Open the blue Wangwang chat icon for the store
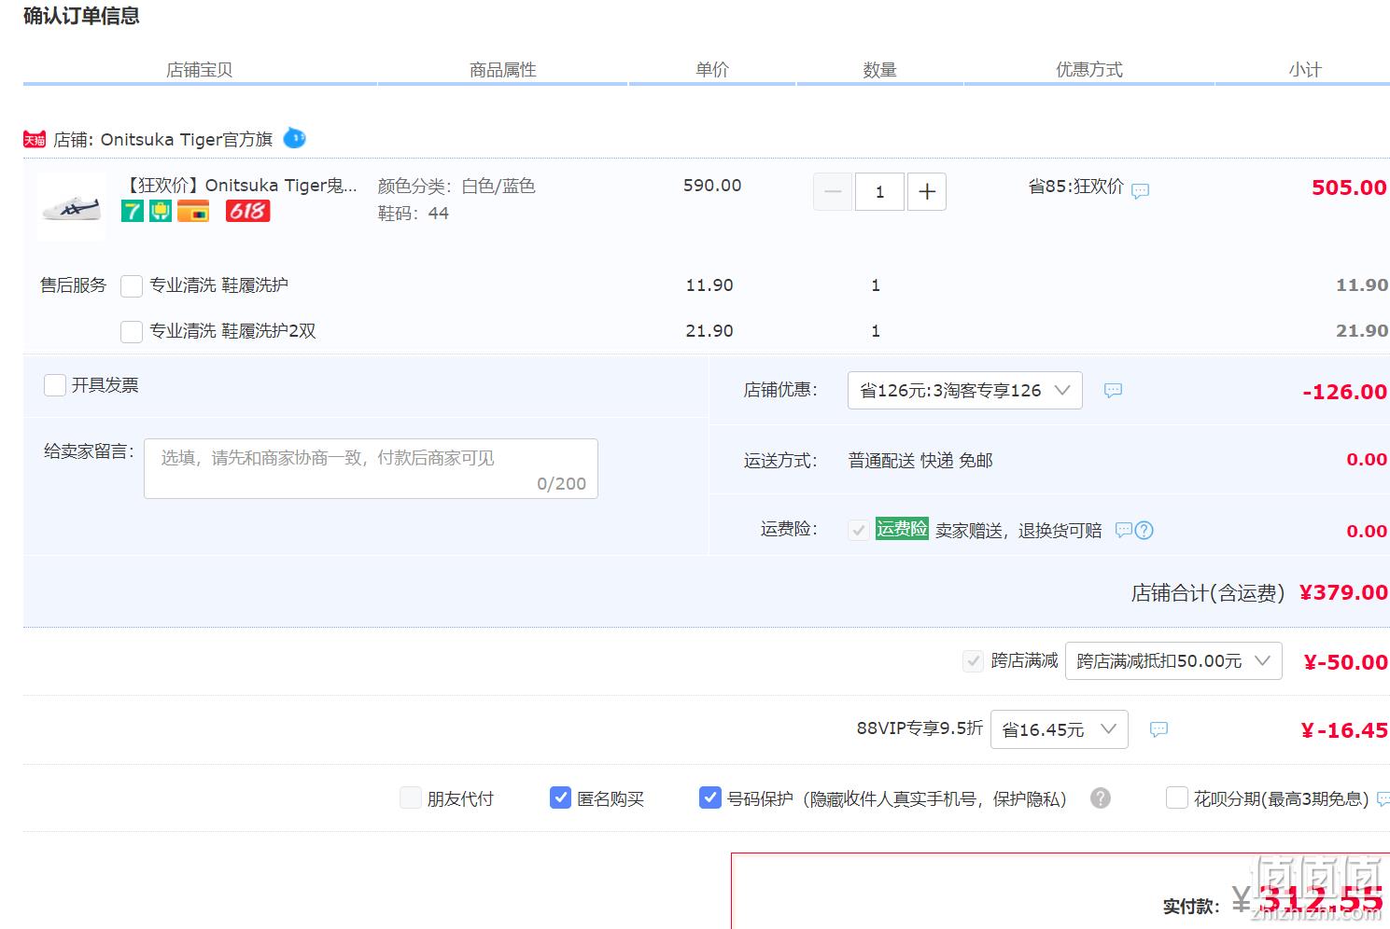 (x=294, y=138)
